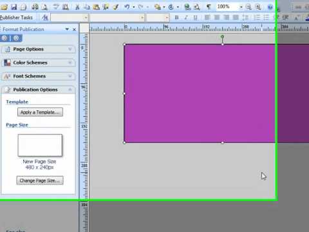Click the Bullets list icon
The width and height of the screenshot is (309, 232).
(x=267, y=17)
